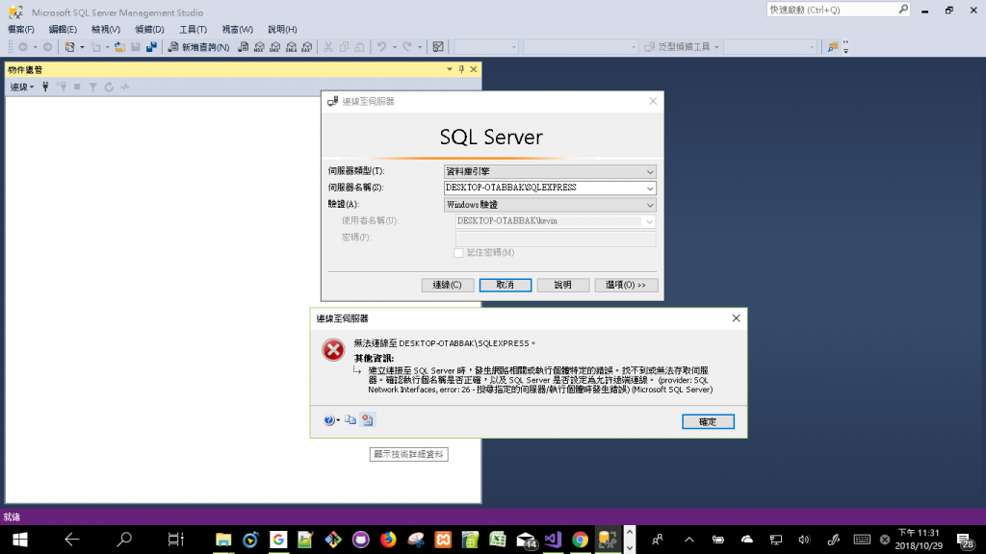Click the help question mark icon in error dialog
This screenshot has height=554, width=986.
[x=329, y=420]
